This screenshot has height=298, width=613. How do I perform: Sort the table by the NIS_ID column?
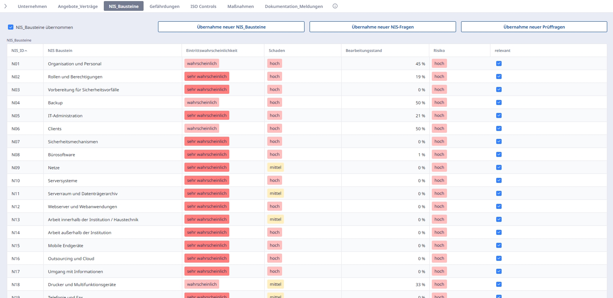point(19,51)
